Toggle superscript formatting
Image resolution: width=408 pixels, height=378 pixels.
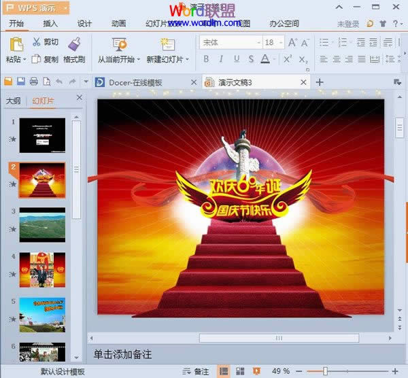tap(288, 59)
